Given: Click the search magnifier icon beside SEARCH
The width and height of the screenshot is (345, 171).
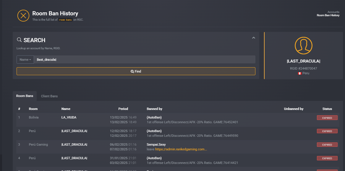Looking at the screenshot, I should 19,40.
